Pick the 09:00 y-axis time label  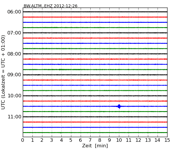tap(14, 75)
